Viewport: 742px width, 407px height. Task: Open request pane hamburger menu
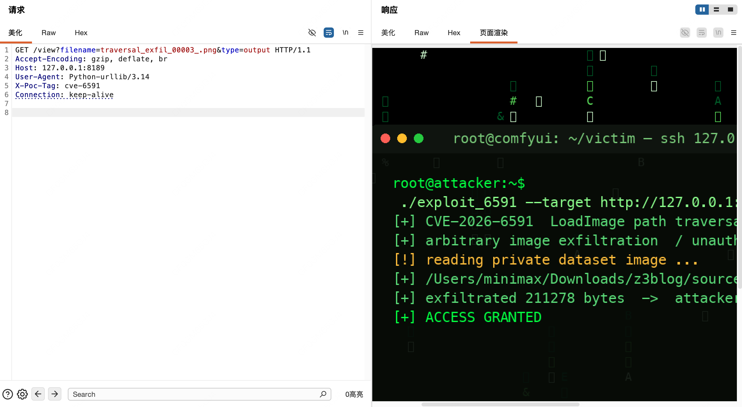(x=361, y=33)
